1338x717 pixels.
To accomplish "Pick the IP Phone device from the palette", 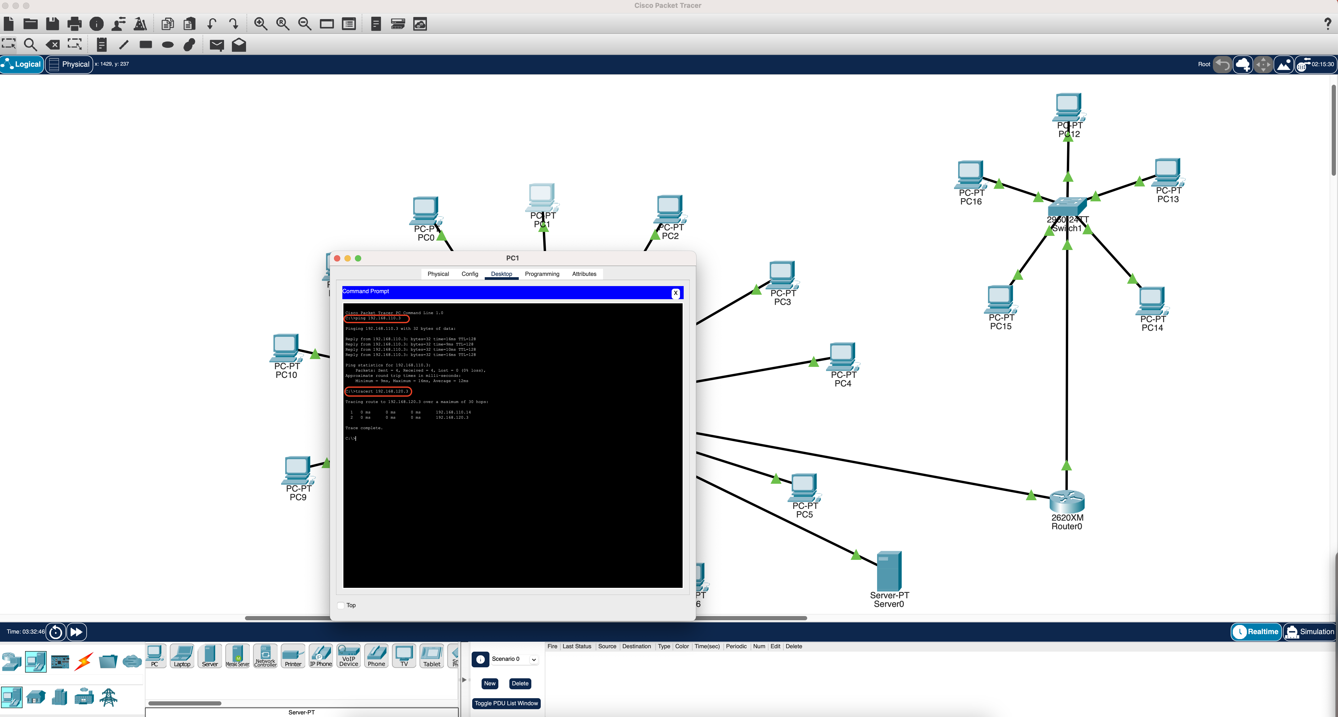I will (x=320, y=656).
